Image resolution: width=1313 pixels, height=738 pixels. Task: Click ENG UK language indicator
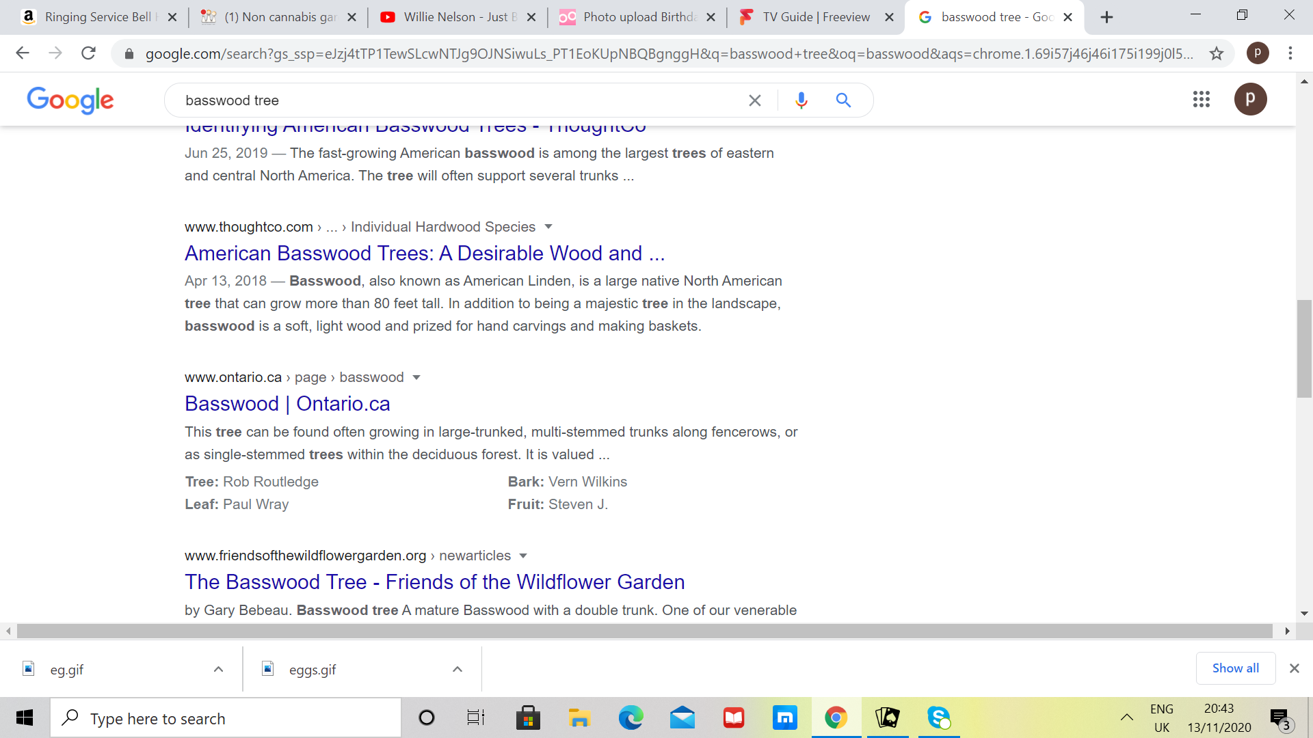[1162, 717]
